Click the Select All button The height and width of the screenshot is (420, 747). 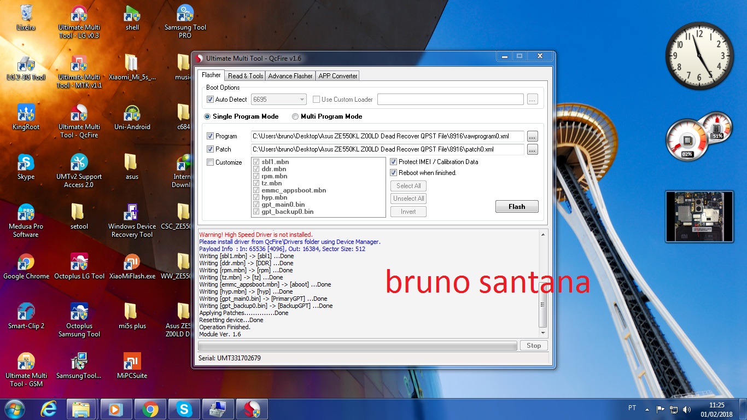point(408,186)
